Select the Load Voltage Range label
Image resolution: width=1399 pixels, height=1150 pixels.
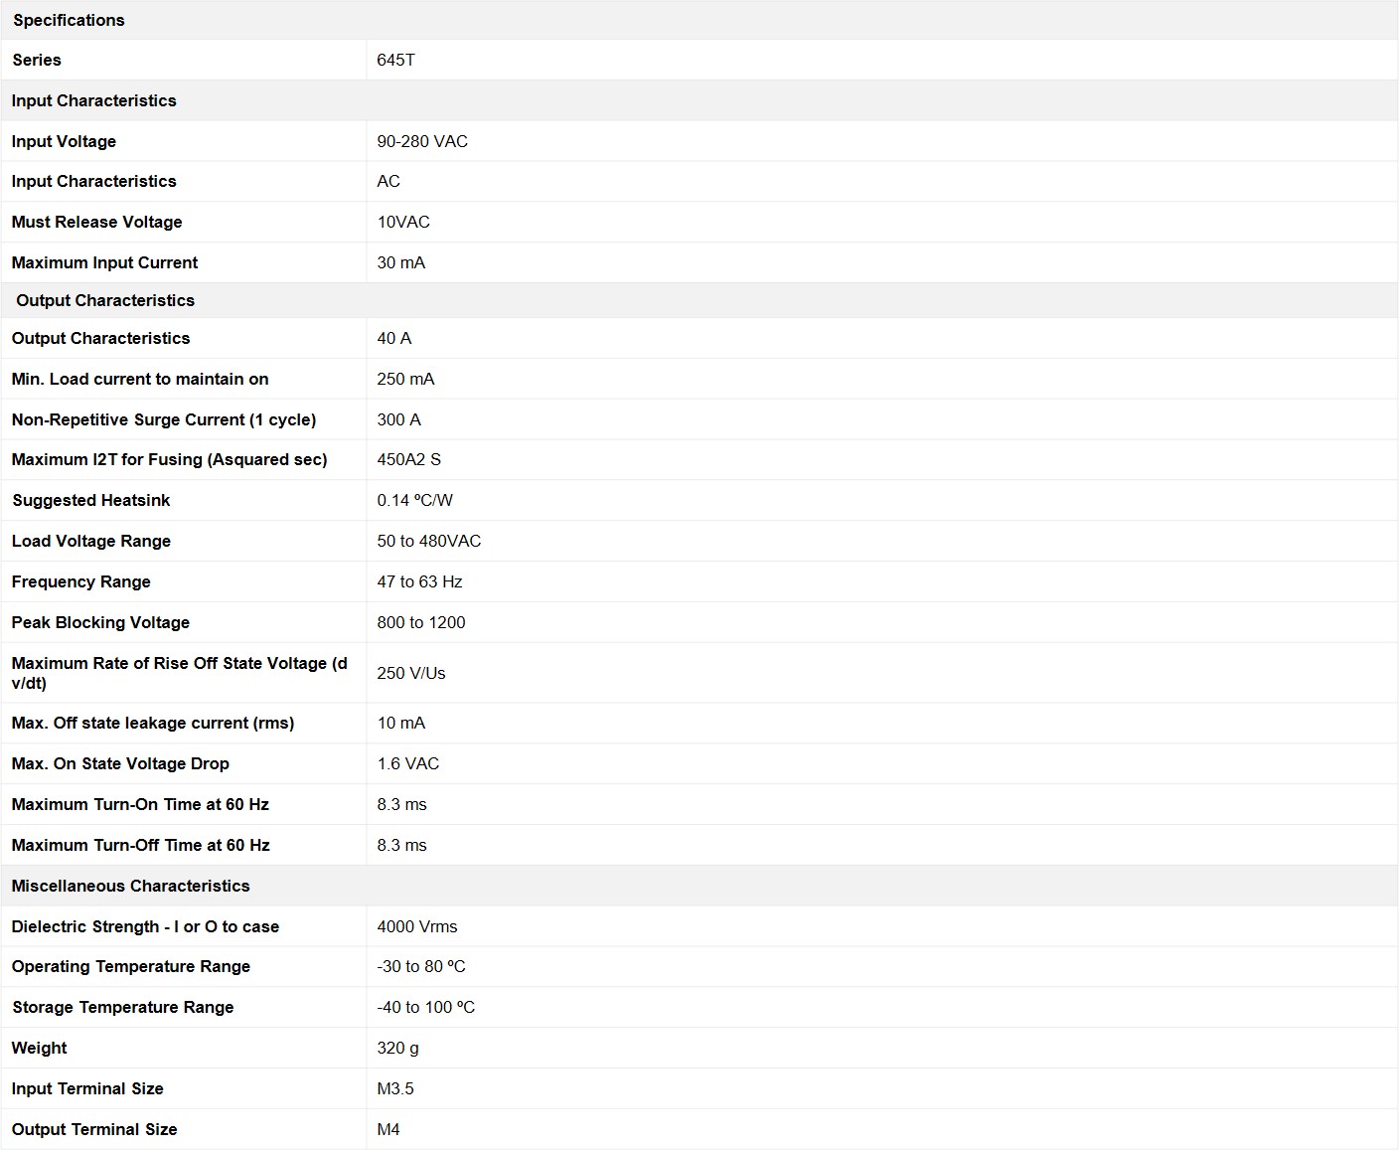(x=90, y=541)
